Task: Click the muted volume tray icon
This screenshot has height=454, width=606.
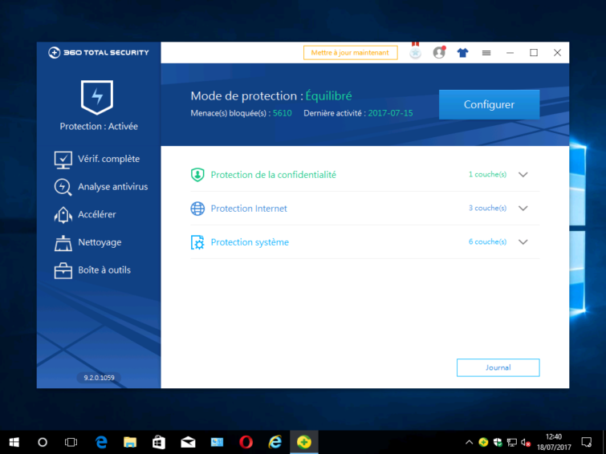Action: point(526,443)
